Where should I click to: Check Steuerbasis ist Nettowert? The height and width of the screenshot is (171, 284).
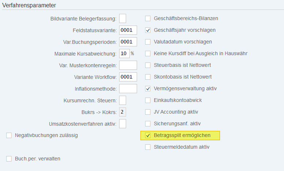point(148,65)
